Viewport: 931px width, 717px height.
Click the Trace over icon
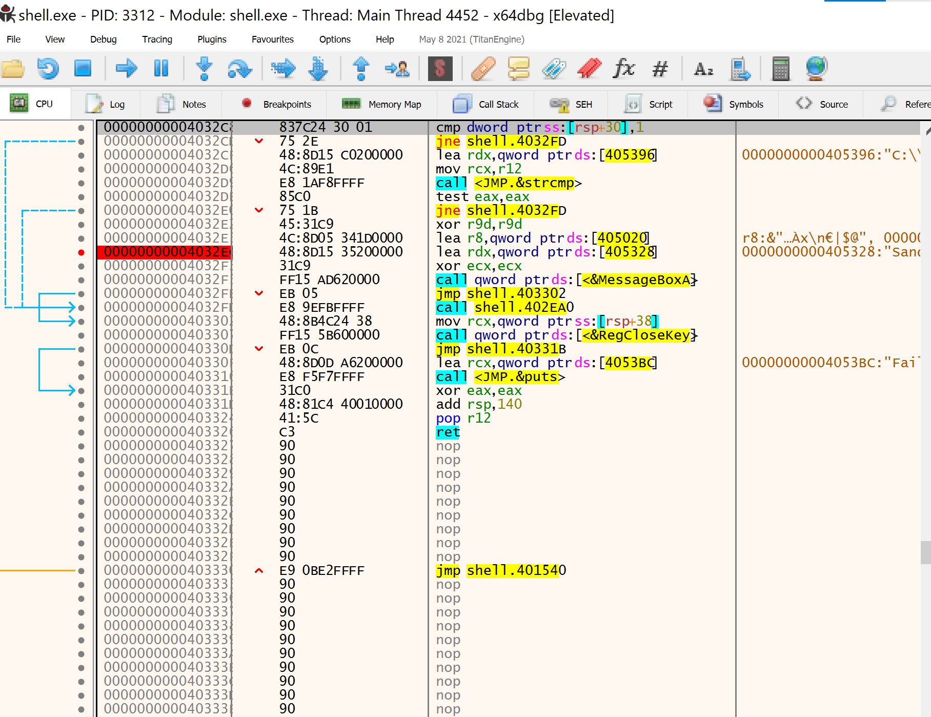318,68
